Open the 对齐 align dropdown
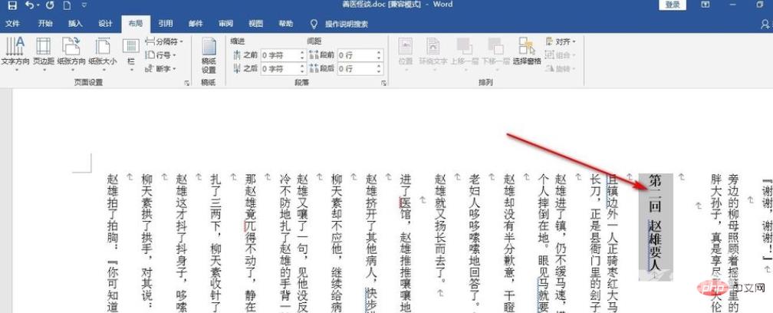Screen dimensions: 773x313 [x=562, y=42]
